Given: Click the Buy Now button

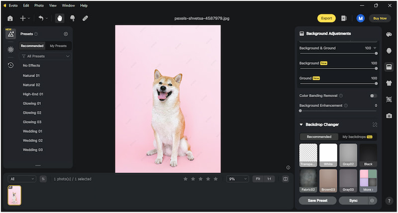Looking at the screenshot, I should tap(380, 18).
